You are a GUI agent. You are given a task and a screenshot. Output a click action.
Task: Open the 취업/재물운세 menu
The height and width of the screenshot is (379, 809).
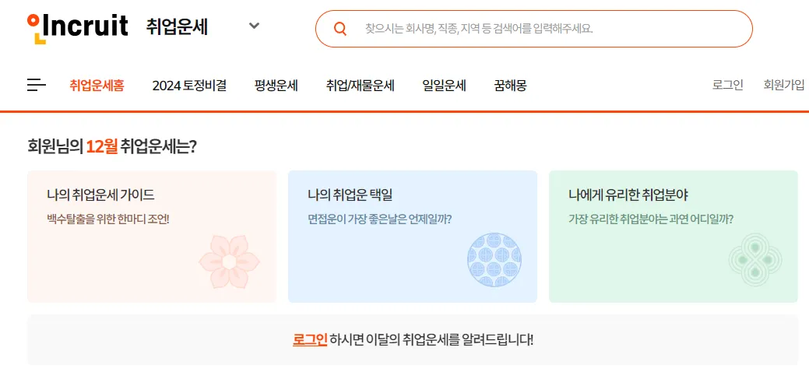(361, 86)
